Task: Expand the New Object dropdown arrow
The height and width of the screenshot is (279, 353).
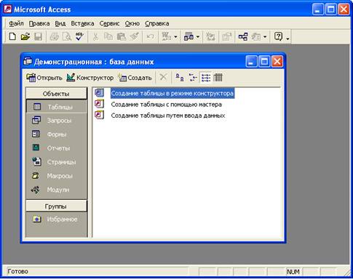Action: coord(265,37)
